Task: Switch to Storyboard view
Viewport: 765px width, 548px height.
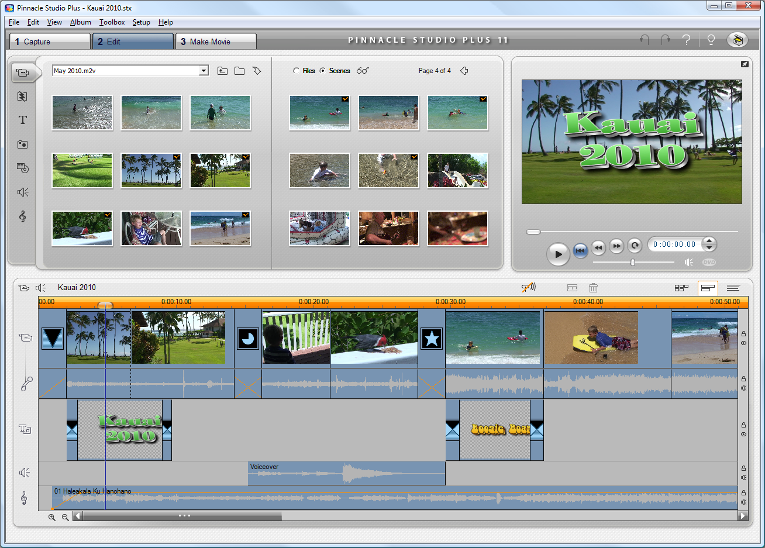Action: pos(681,288)
